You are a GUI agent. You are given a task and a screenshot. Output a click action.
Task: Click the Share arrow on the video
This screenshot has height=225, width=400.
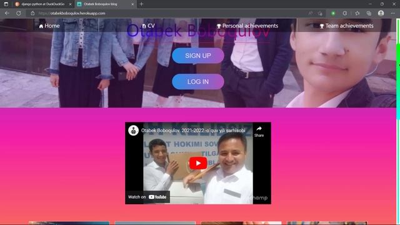pyautogui.click(x=259, y=132)
